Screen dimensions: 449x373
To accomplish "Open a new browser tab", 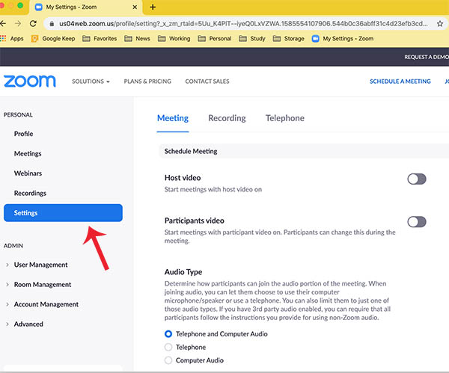I will [x=153, y=7].
